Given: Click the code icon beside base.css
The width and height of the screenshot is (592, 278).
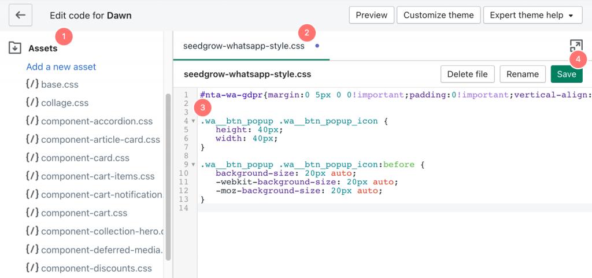Looking at the screenshot, I should (32, 84).
